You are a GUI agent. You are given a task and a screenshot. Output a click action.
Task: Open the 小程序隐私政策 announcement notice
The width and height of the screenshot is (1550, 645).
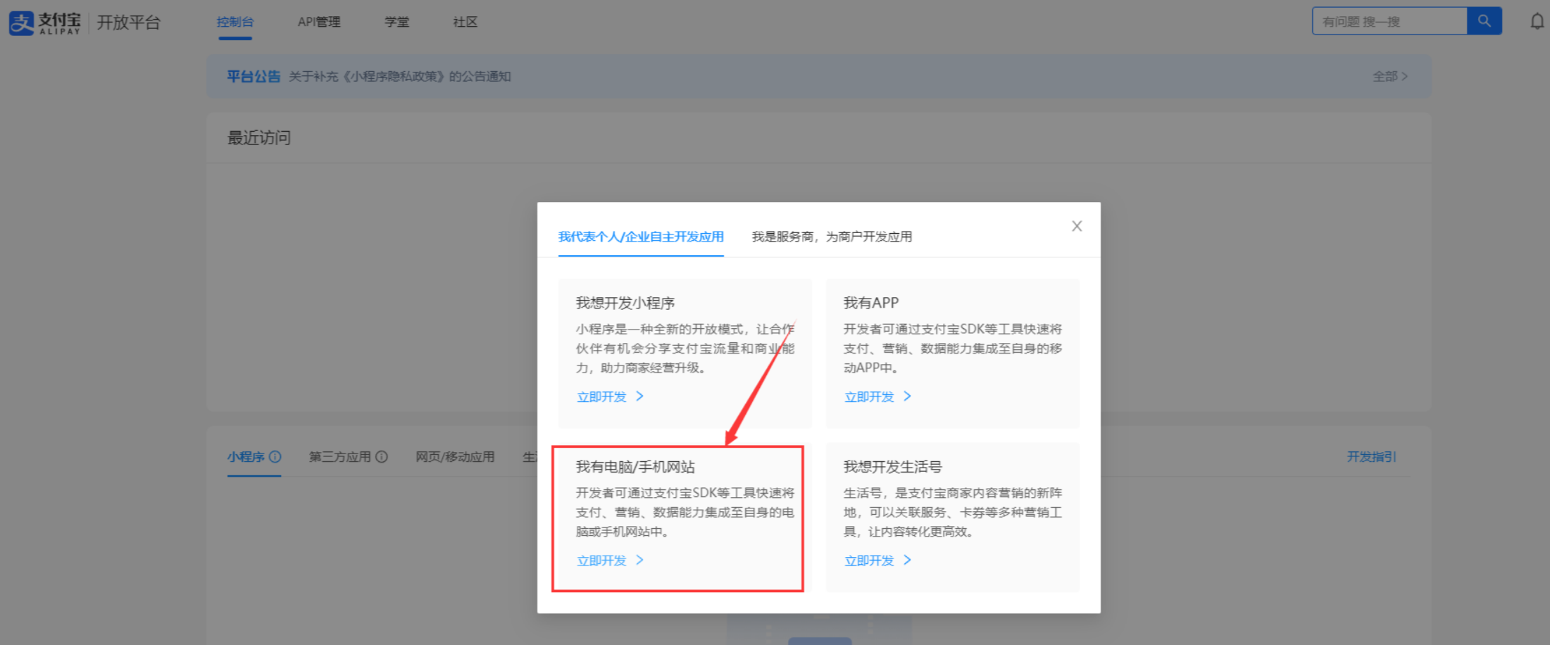[399, 76]
